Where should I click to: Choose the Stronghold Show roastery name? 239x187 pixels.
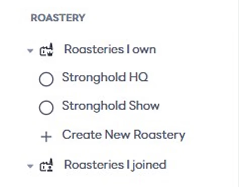coord(110,106)
